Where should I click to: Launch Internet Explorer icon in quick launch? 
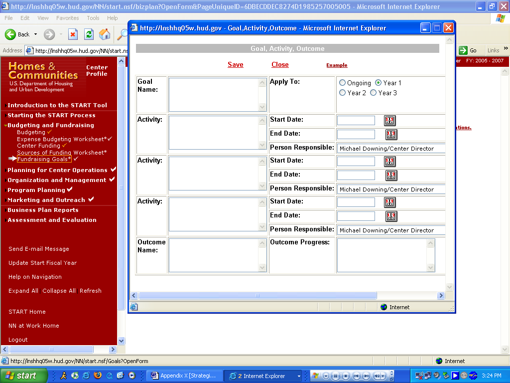click(x=86, y=376)
